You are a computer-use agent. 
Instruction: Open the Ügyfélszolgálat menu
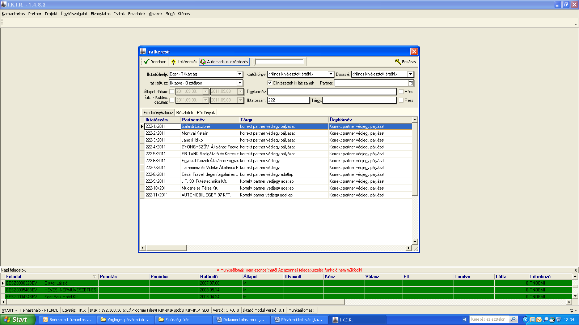74,14
